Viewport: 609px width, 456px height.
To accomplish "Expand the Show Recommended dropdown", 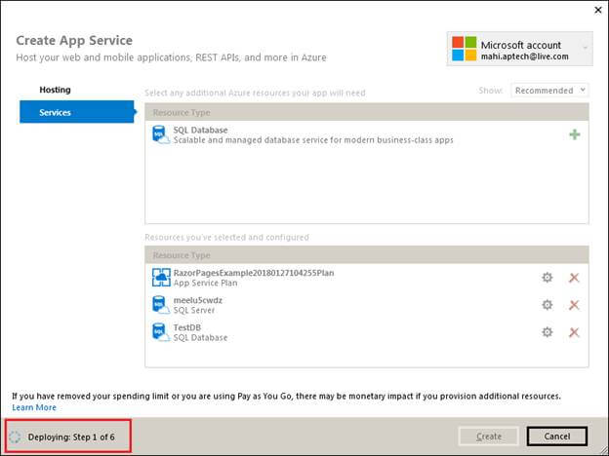I will (x=548, y=90).
